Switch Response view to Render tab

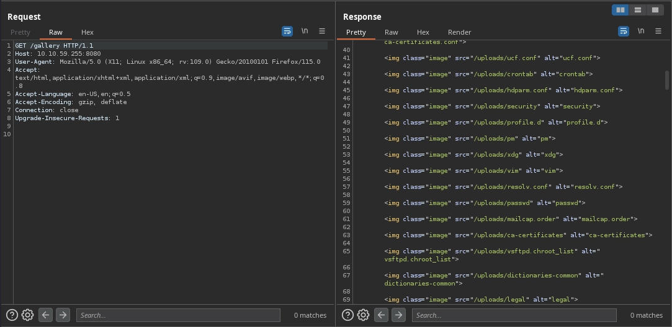(459, 32)
